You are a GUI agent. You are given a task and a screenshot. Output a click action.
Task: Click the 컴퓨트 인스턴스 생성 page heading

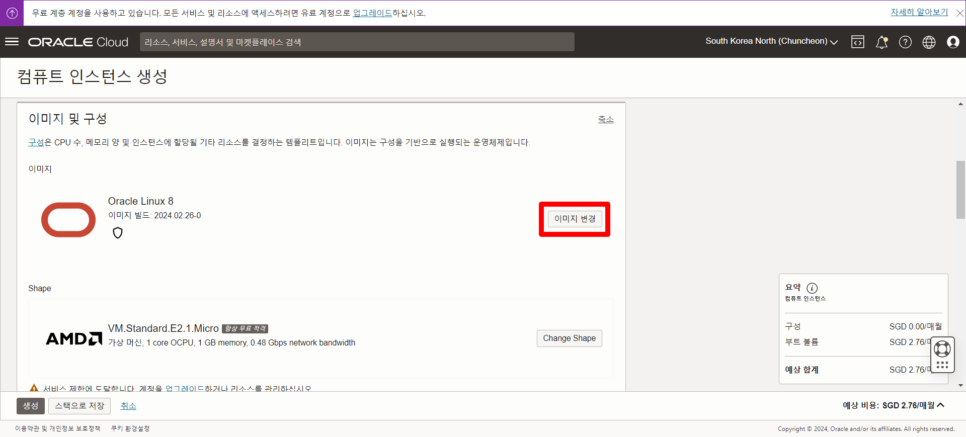93,76
